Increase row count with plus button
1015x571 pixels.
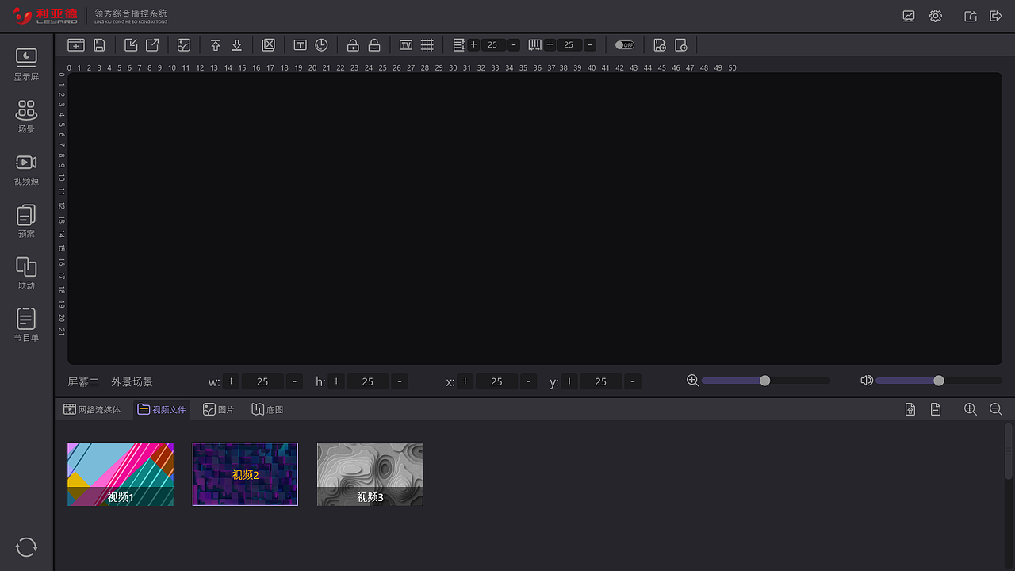473,45
